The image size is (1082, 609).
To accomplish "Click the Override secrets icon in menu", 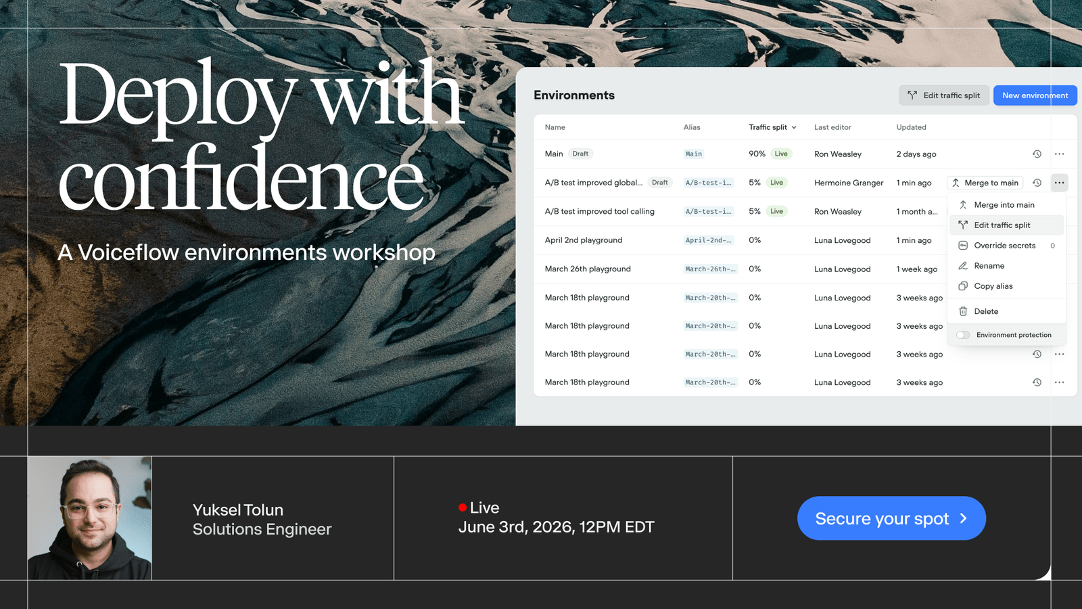I will coord(963,246).
